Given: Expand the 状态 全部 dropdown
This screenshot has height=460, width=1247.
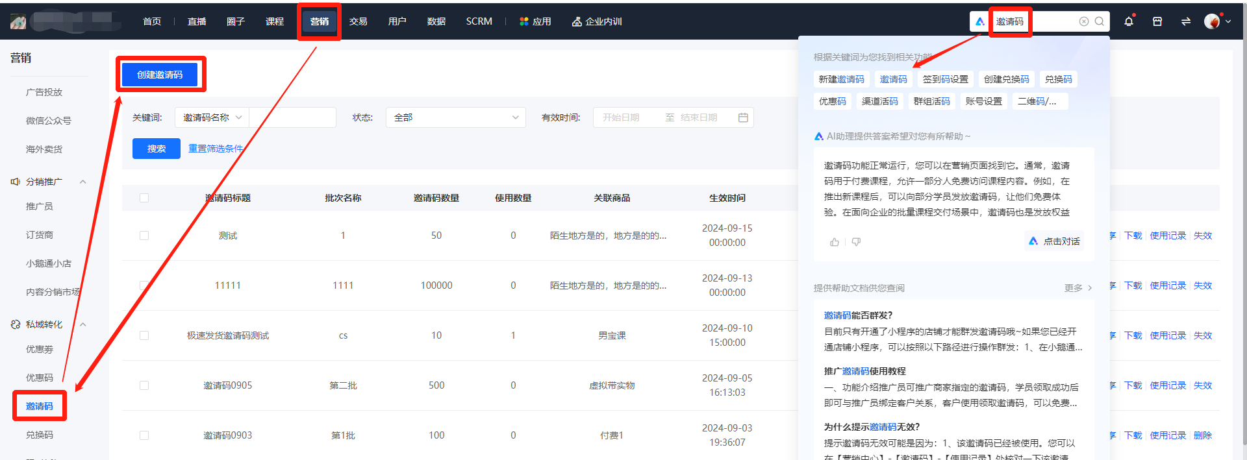Looking at the screenshot, I should click(456, 117).
